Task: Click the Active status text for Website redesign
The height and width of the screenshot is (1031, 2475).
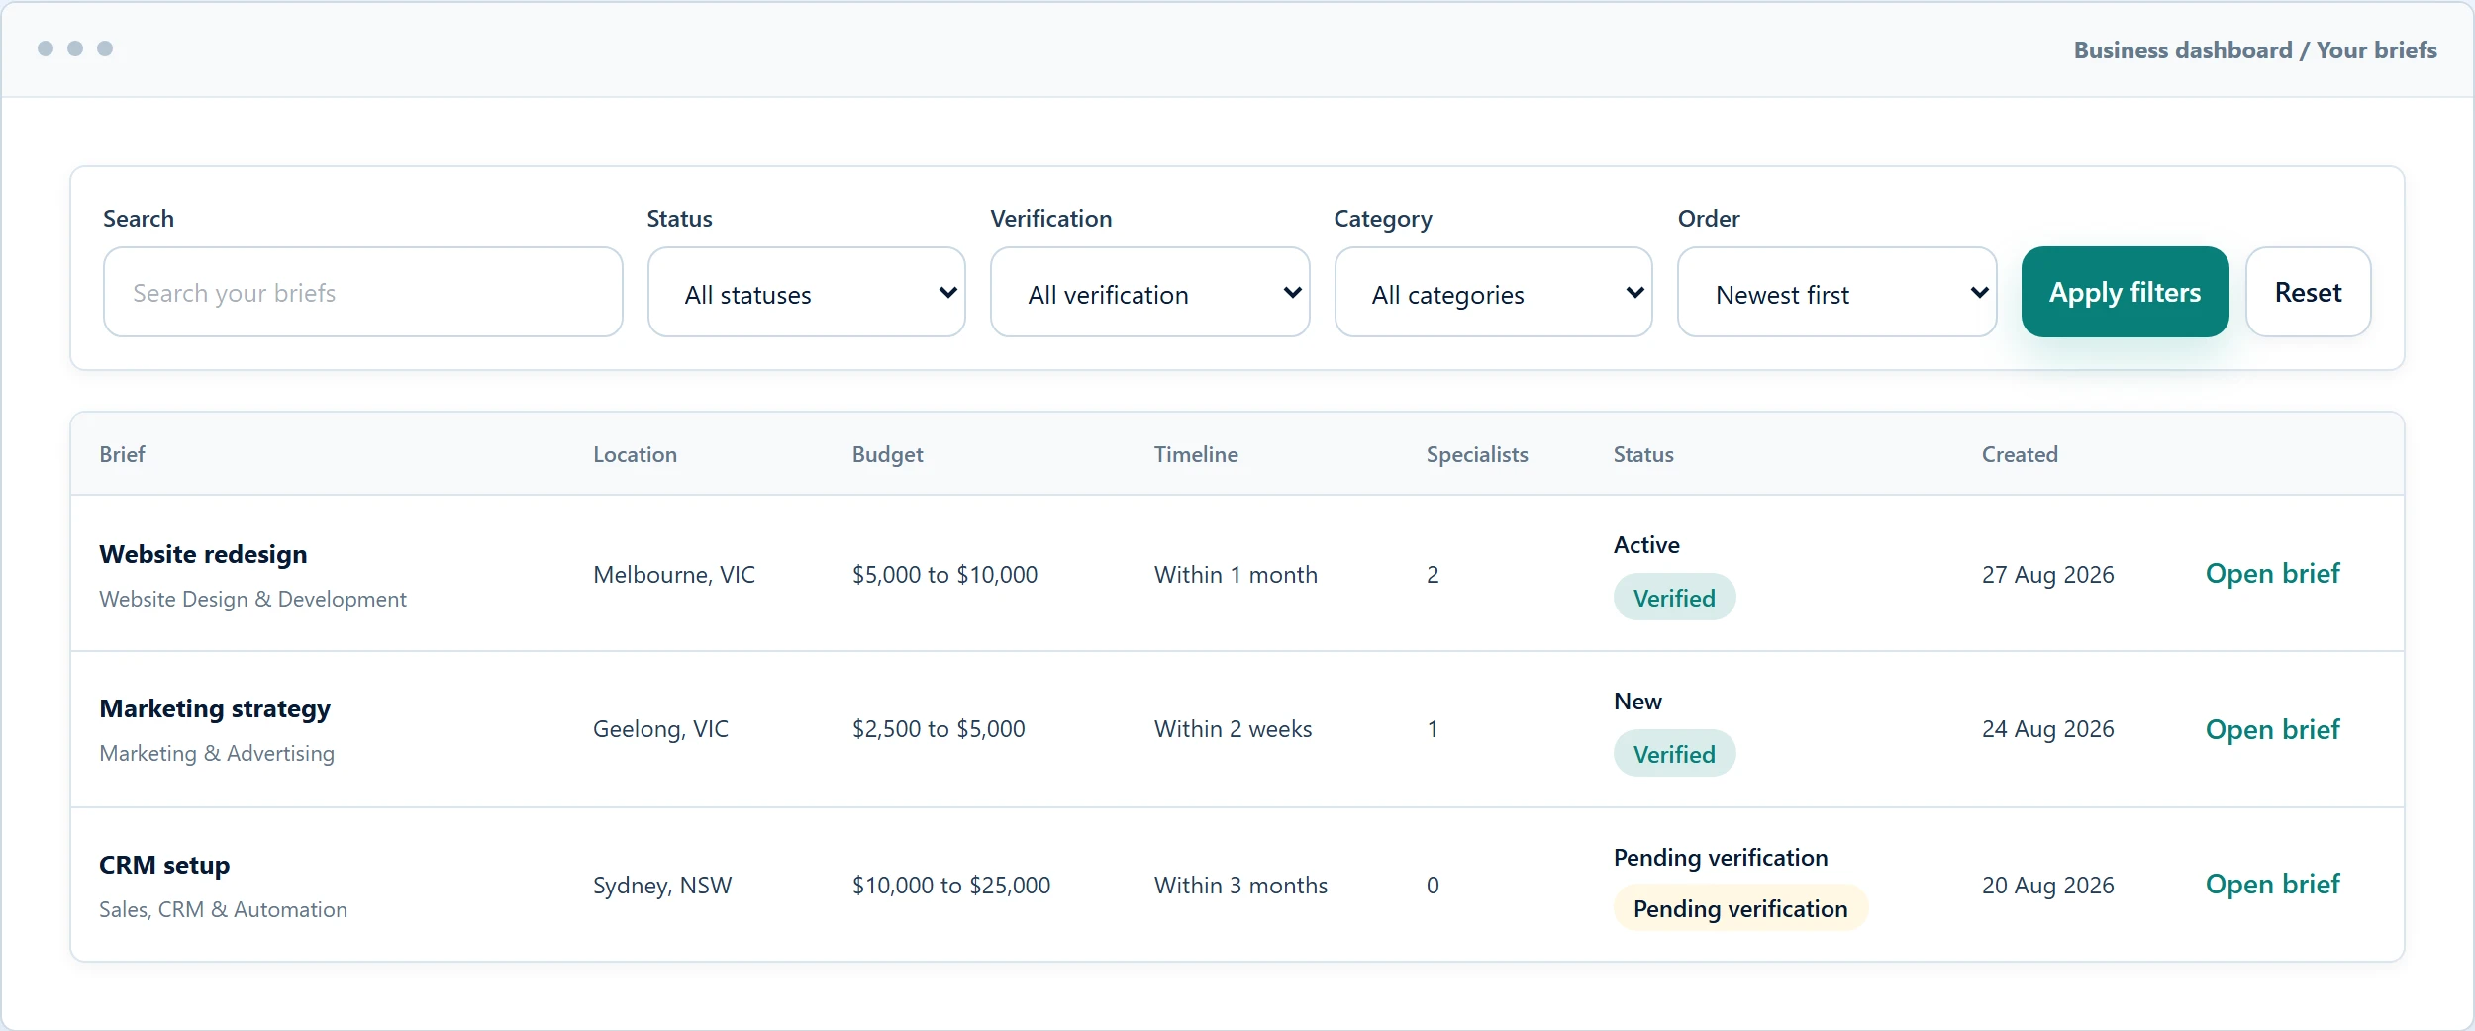Action: point(1646,545)
